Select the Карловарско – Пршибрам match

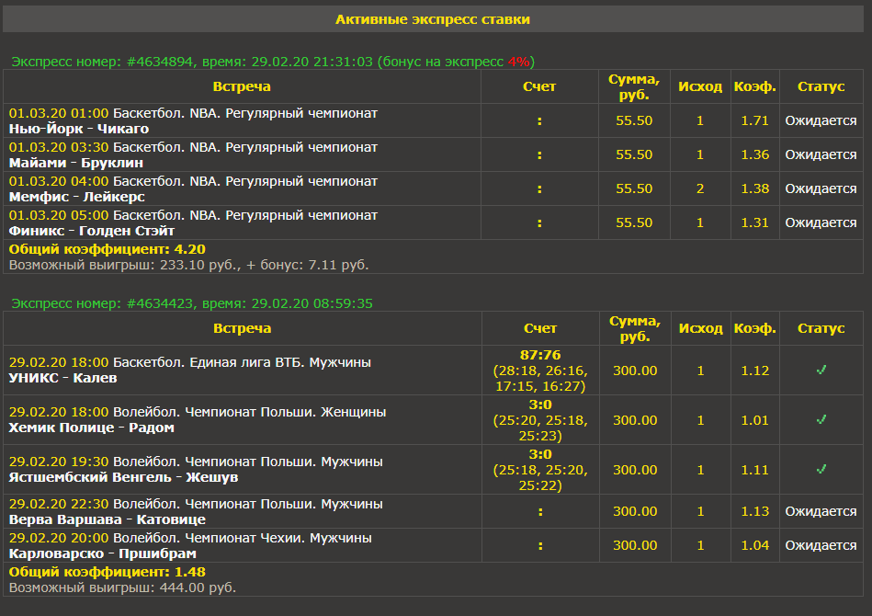(103, 553)
